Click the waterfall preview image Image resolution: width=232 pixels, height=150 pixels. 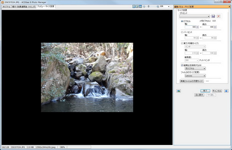(x=87, y=77)
